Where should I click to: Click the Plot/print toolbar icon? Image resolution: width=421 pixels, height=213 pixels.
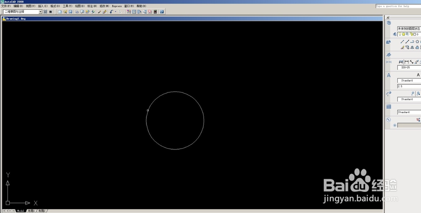77,12
